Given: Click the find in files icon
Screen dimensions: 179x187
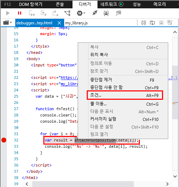Looking at the screenshot, I should [x=118, y=13].
